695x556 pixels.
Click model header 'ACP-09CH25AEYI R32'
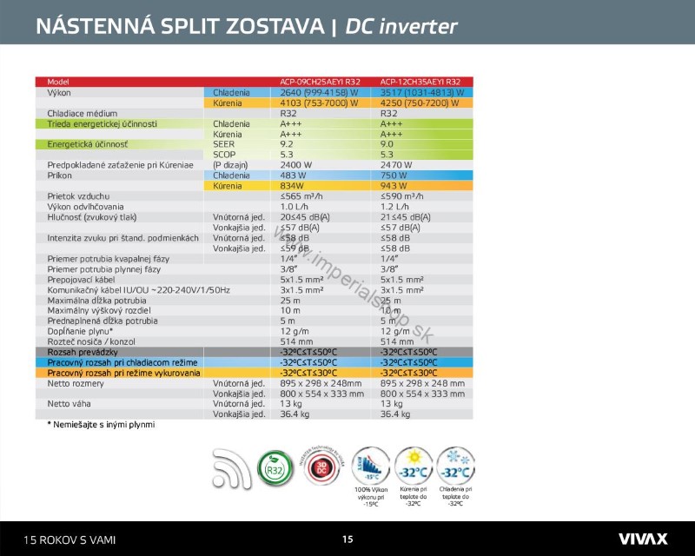[320, 82]
